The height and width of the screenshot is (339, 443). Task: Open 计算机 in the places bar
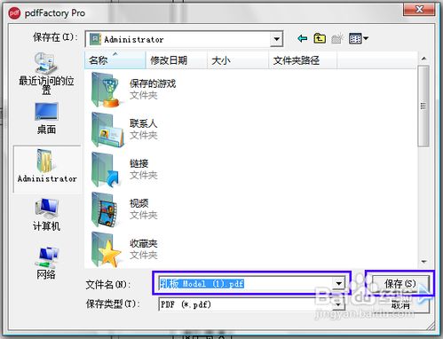pos(46,215)
